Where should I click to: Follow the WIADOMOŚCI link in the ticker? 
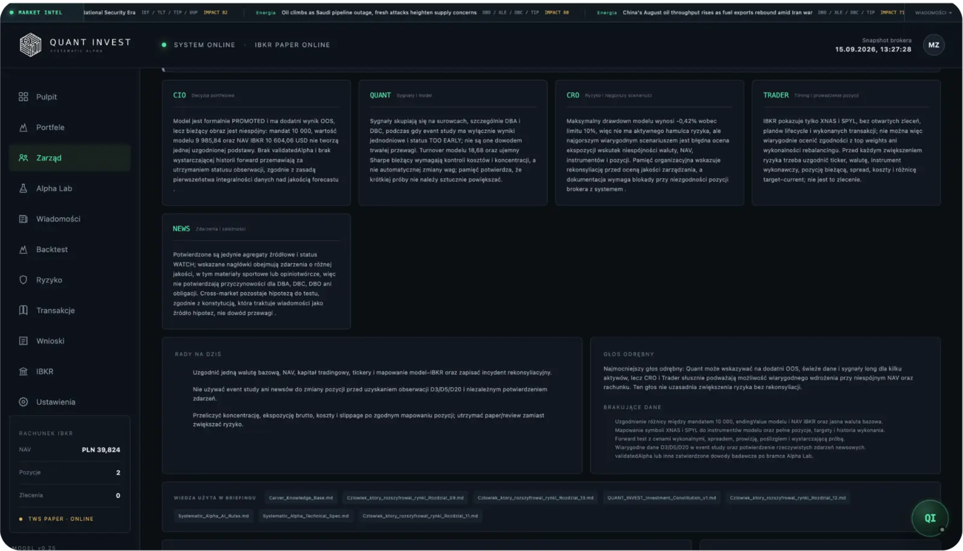pos(933,13)
